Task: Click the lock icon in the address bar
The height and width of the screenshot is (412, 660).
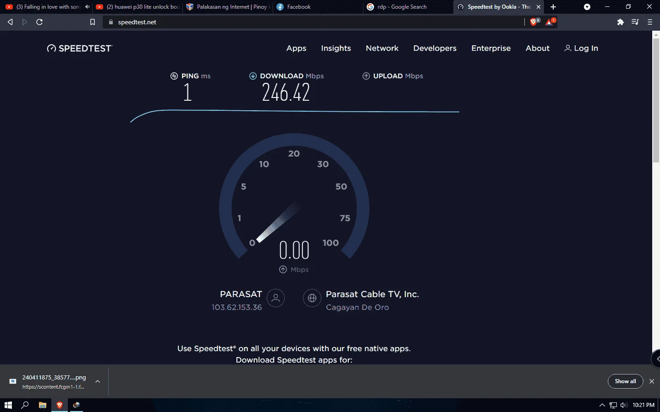Action: [110, 22]
